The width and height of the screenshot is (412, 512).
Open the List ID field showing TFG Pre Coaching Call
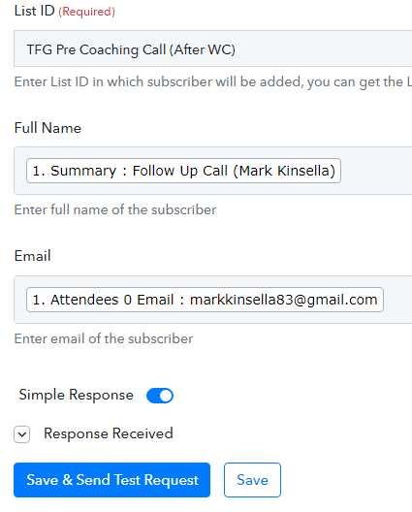coord(213,48)
